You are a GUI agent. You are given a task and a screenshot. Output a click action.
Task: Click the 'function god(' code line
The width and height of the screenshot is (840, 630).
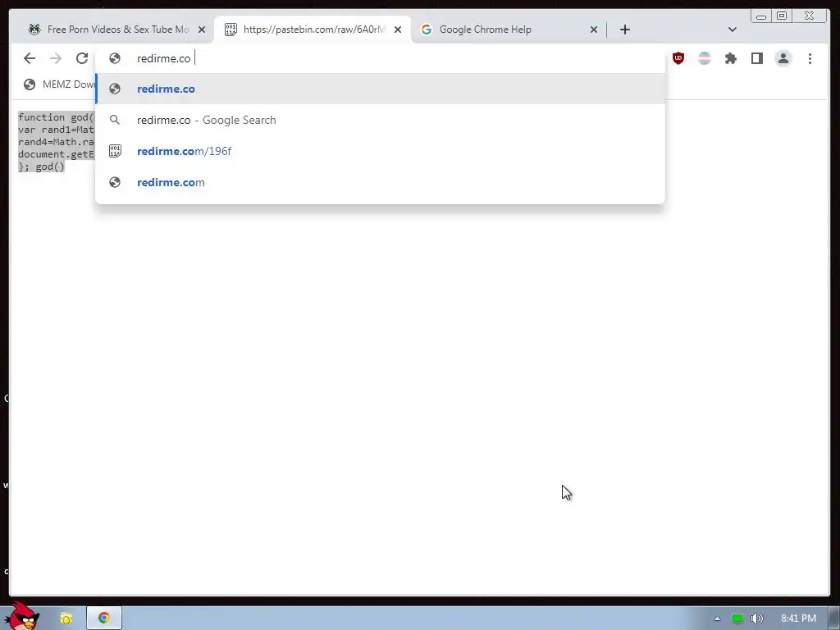56,117
